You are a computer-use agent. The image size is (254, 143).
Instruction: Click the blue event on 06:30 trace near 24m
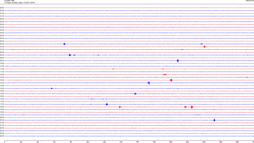coord(202,44)
